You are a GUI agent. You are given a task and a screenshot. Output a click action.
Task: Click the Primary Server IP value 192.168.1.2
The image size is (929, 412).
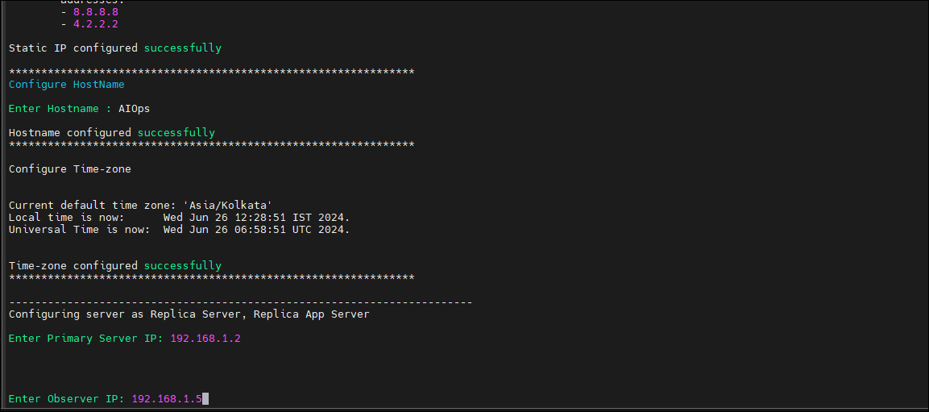coord(205,339)
